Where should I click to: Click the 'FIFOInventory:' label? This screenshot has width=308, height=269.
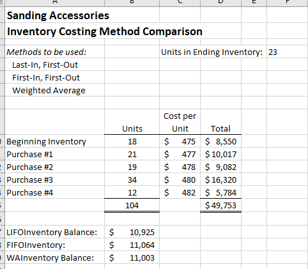tap(55, 245)
